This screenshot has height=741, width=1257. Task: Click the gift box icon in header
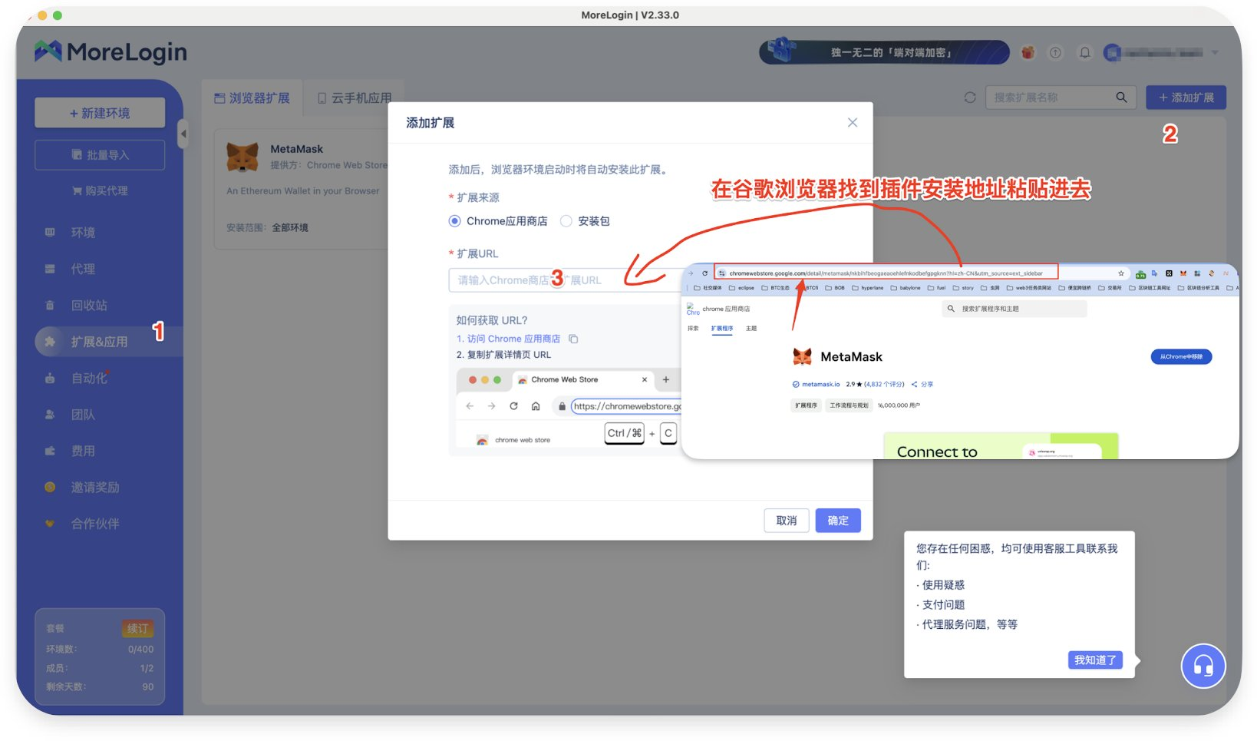[1028, 52]
